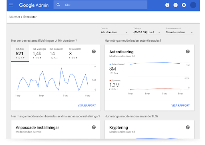Viewport: 205px width, 145px height.
Task: Open the notifications bell icon
Action: click(184, 5)
